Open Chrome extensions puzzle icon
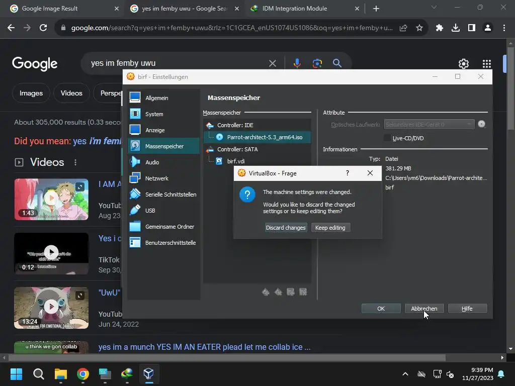 pos(440,28)
